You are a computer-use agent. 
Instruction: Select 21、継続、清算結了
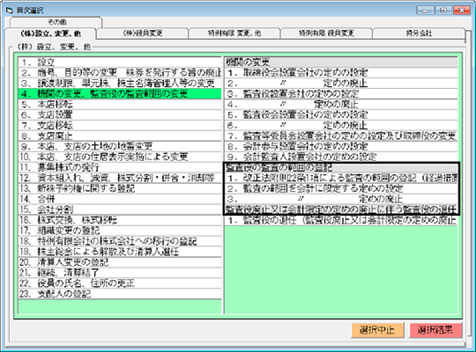point(120,273)
